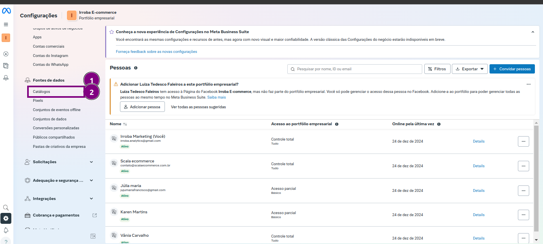This screenshot has height=244, width=543.
Task: Open Pixels under Fontes de dados
Action: pos(38,101)
